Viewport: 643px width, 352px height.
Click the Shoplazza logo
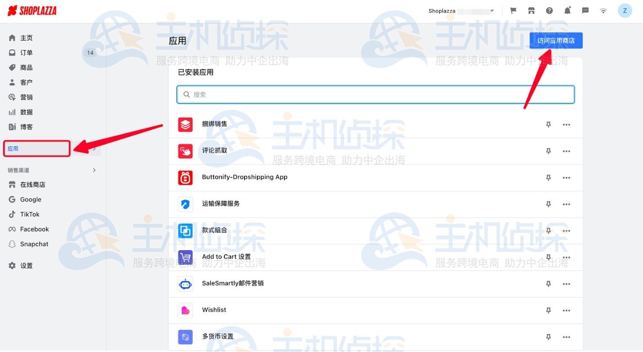click(x=31, y=10)
